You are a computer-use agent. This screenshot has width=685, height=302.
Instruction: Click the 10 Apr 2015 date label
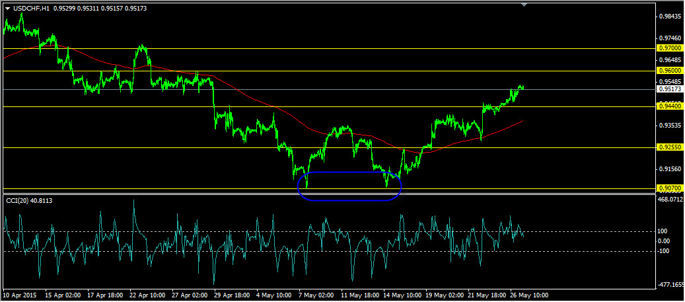[x=19, y=295]
